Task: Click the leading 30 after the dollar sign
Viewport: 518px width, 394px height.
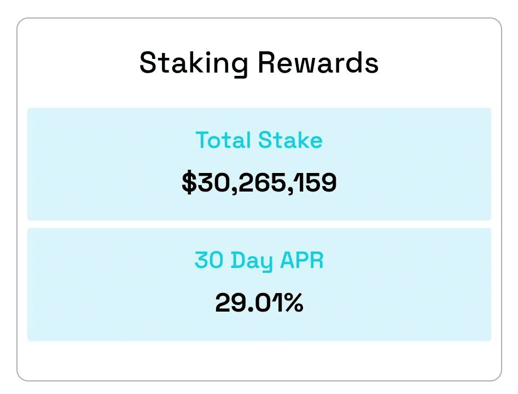Action: coord(214,182)
